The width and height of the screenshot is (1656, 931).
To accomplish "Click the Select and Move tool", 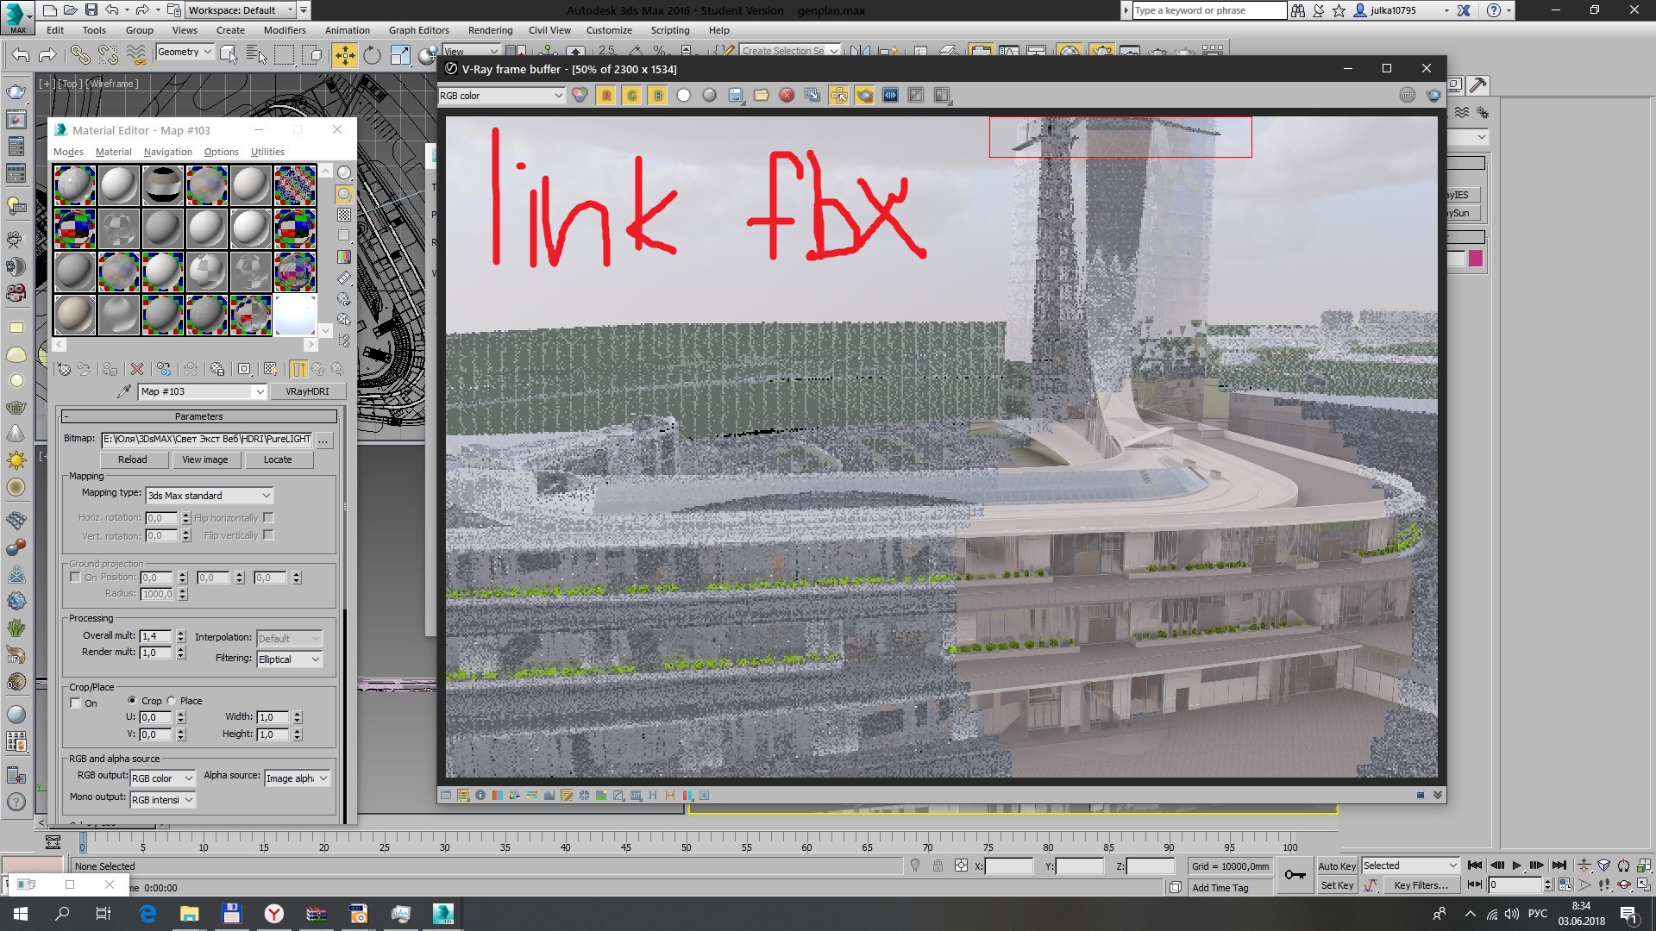I will click(x=344, y=56).
